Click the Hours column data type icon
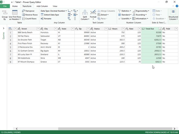 tap(110, 29)
